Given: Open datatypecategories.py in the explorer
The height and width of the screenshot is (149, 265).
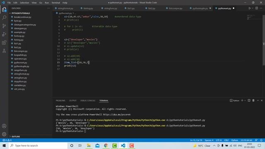Looking at the screenshot, I should (25, 25).
